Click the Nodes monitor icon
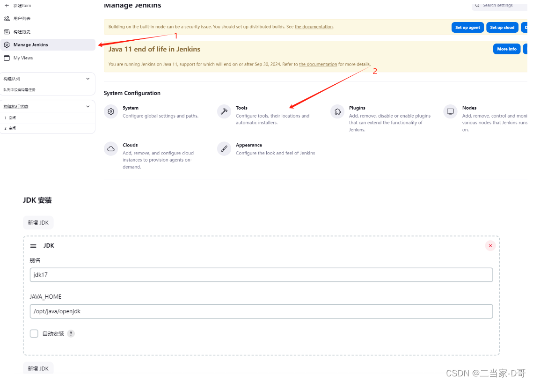Screen dimensions: 533x382 pyautogui.click(x=450, y=111)
